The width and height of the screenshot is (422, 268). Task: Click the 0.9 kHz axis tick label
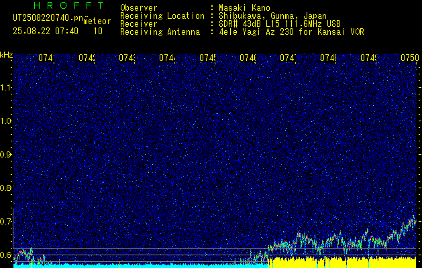point(6,155)
